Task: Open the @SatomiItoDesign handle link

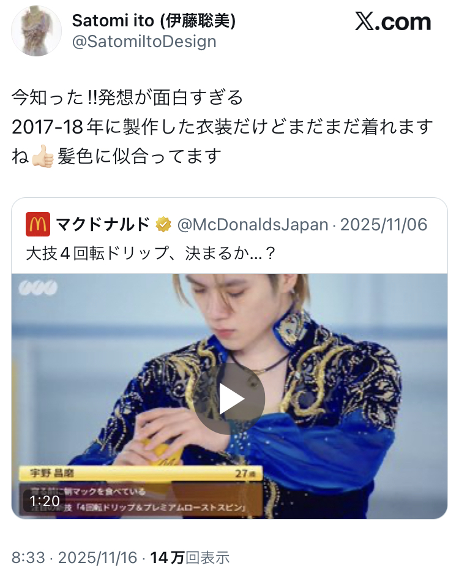Action: [x=144, y=41]
